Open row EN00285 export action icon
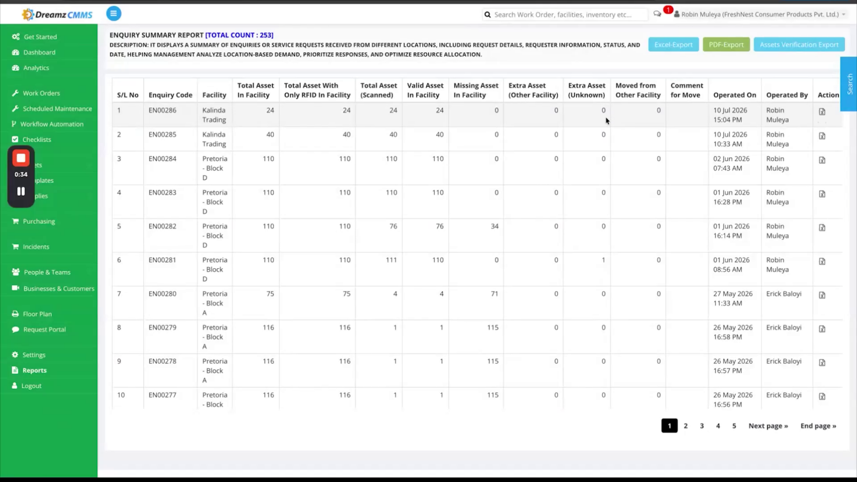 point(822,136)
